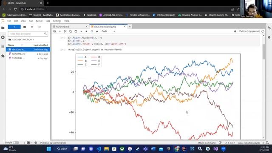
Task: Interrupt the kernel with stop icon
Action: [86, 31]
